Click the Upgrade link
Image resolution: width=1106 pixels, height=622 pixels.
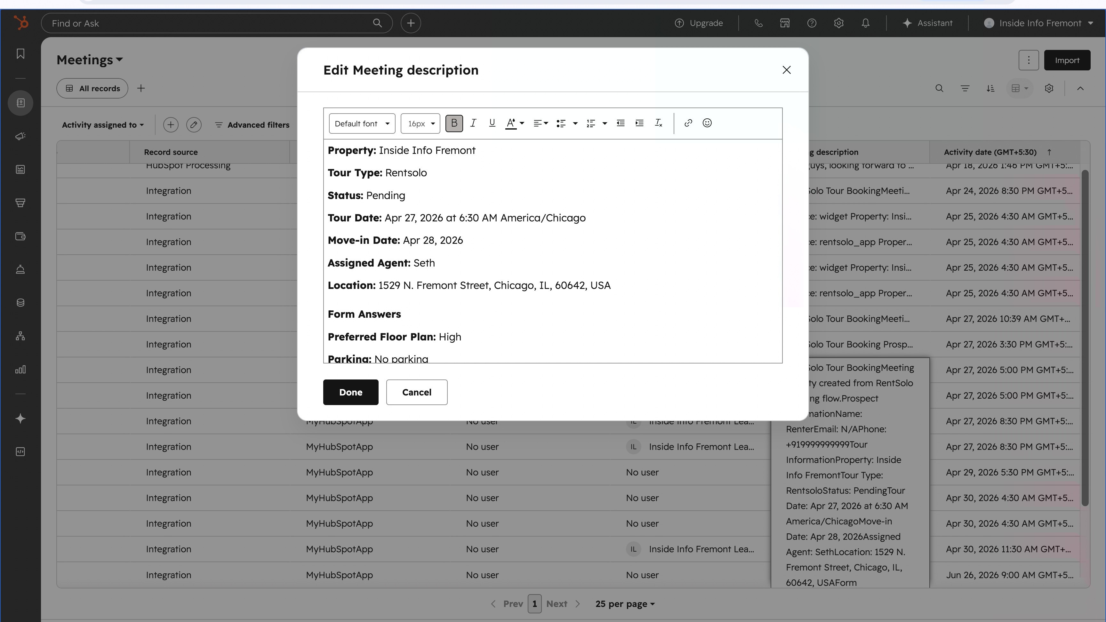(x=699, y=23)
